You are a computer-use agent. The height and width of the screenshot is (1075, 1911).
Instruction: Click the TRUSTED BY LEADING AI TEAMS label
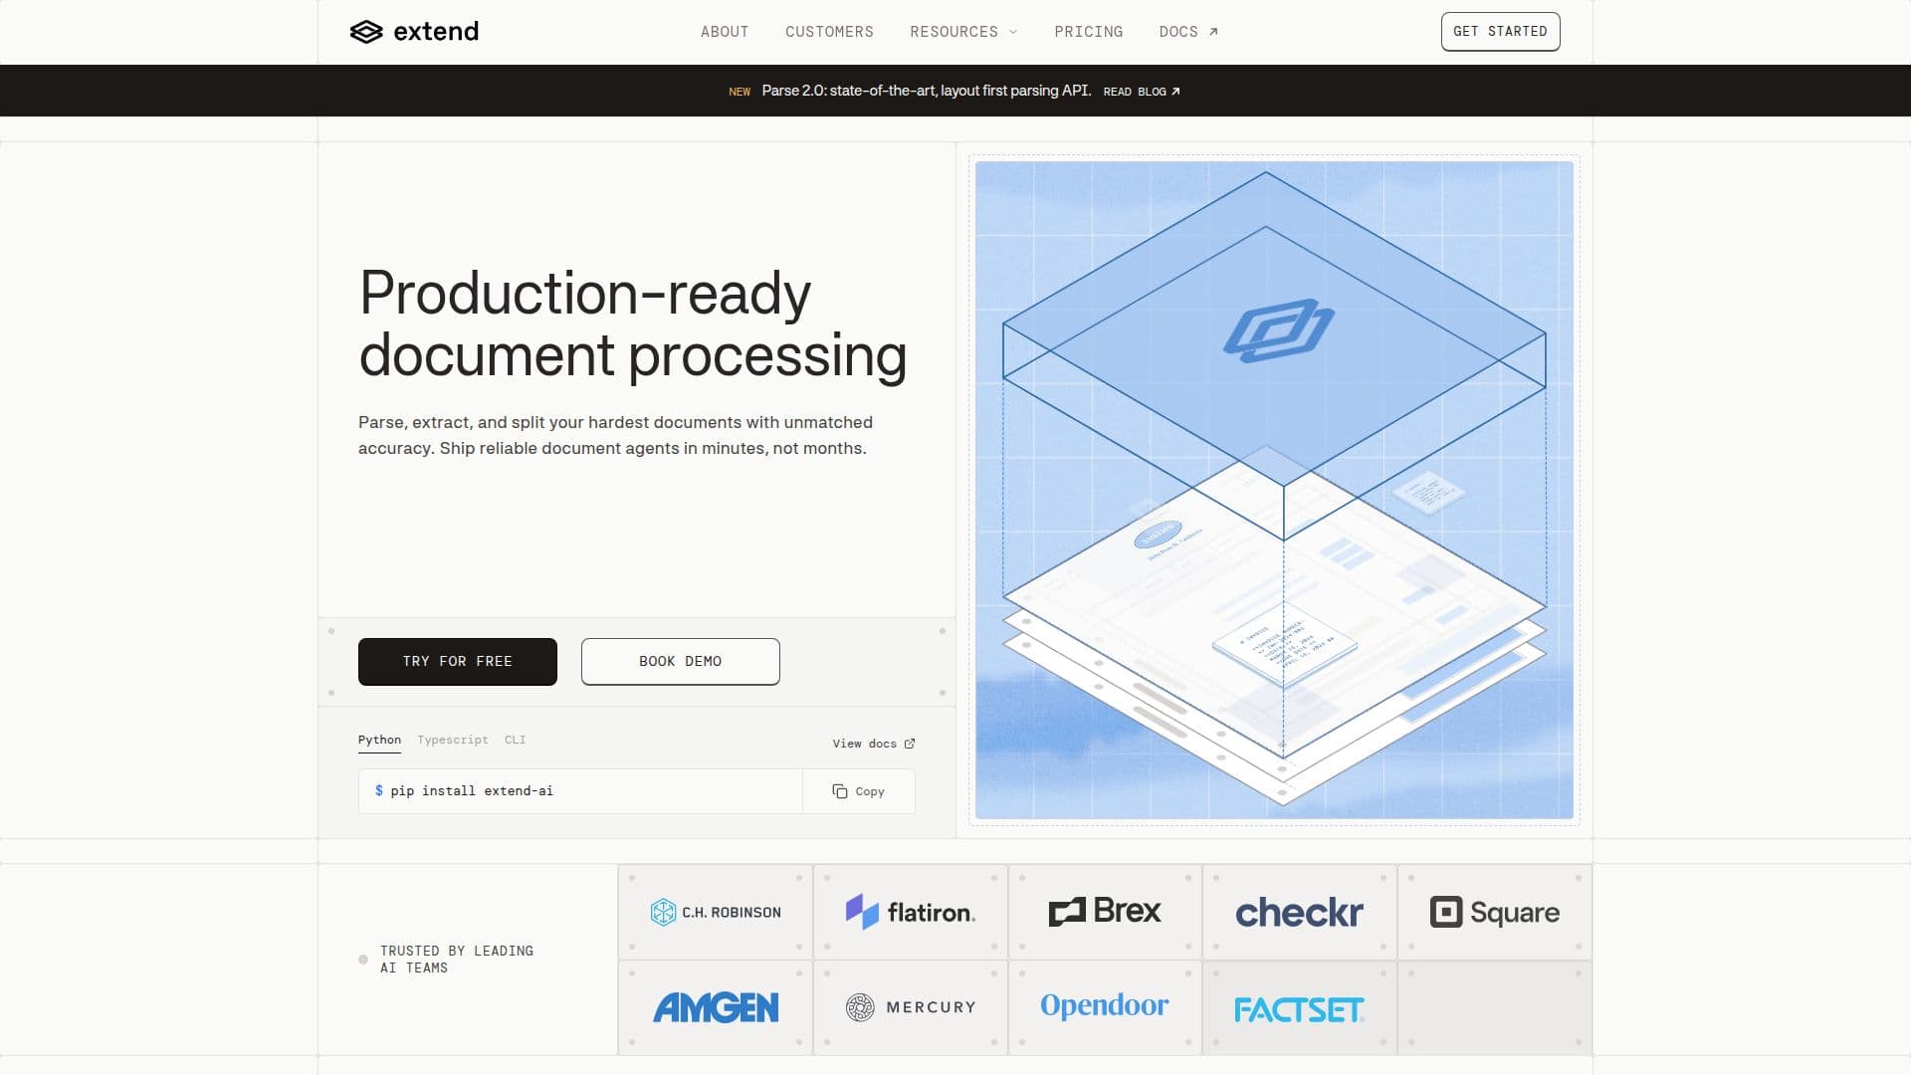tap(457, 960)
